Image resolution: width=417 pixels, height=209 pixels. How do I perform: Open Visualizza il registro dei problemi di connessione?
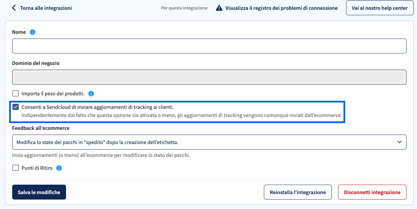coord(282,8)
